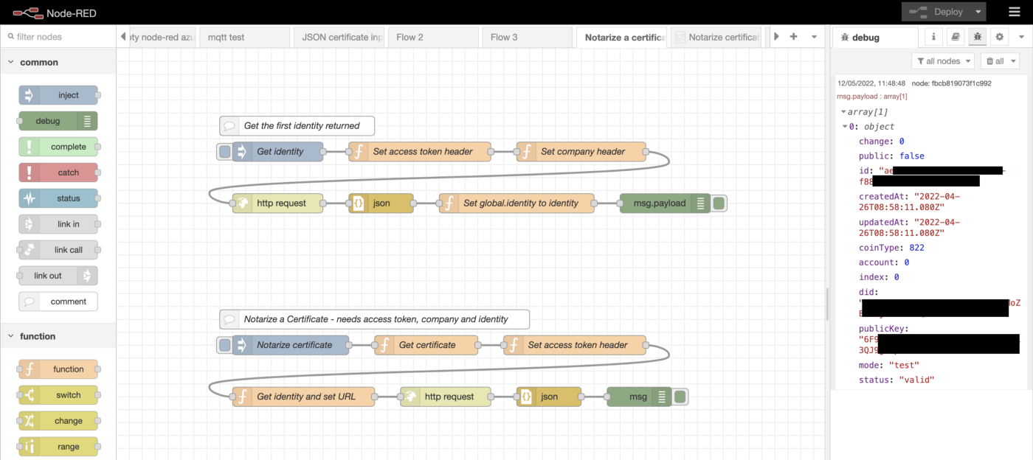Open the help book sidebar tab
This screenshot has width=1033, height=460.
[956, 37]
